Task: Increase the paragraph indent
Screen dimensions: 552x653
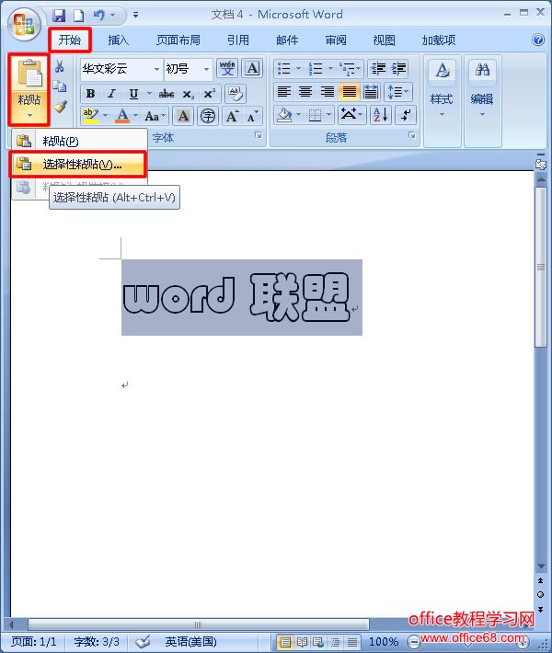Action: pos(398,68)
